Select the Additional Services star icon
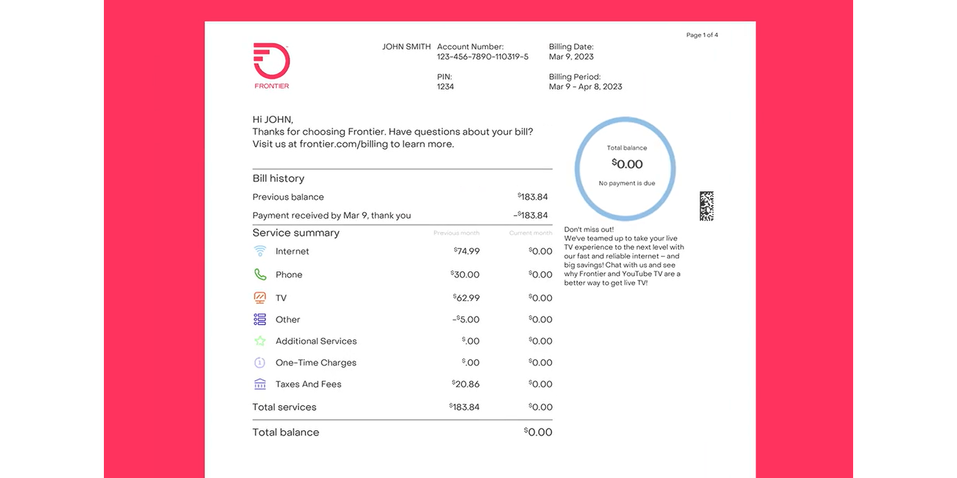Screen dimensions: 957x478 tap(260, 340)
